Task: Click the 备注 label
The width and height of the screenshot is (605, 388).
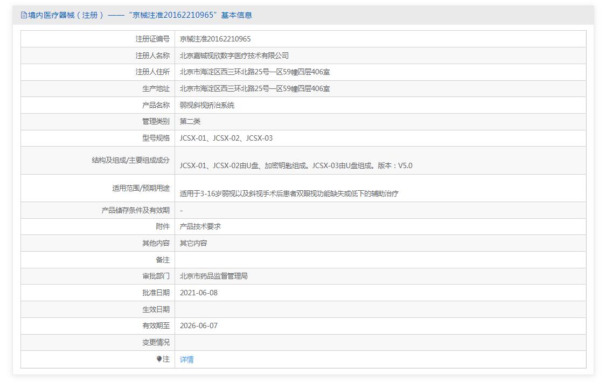Action: pyautogui.click(x=163, y=260)
